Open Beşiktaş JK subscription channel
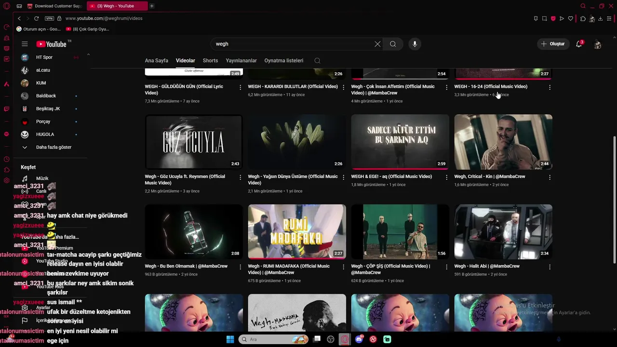Image resolution: width=617 pixels, height=347 pixels. tap(48, 108)
